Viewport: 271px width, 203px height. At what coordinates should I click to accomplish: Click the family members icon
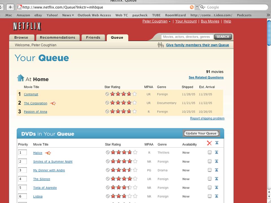pos(161,45)
